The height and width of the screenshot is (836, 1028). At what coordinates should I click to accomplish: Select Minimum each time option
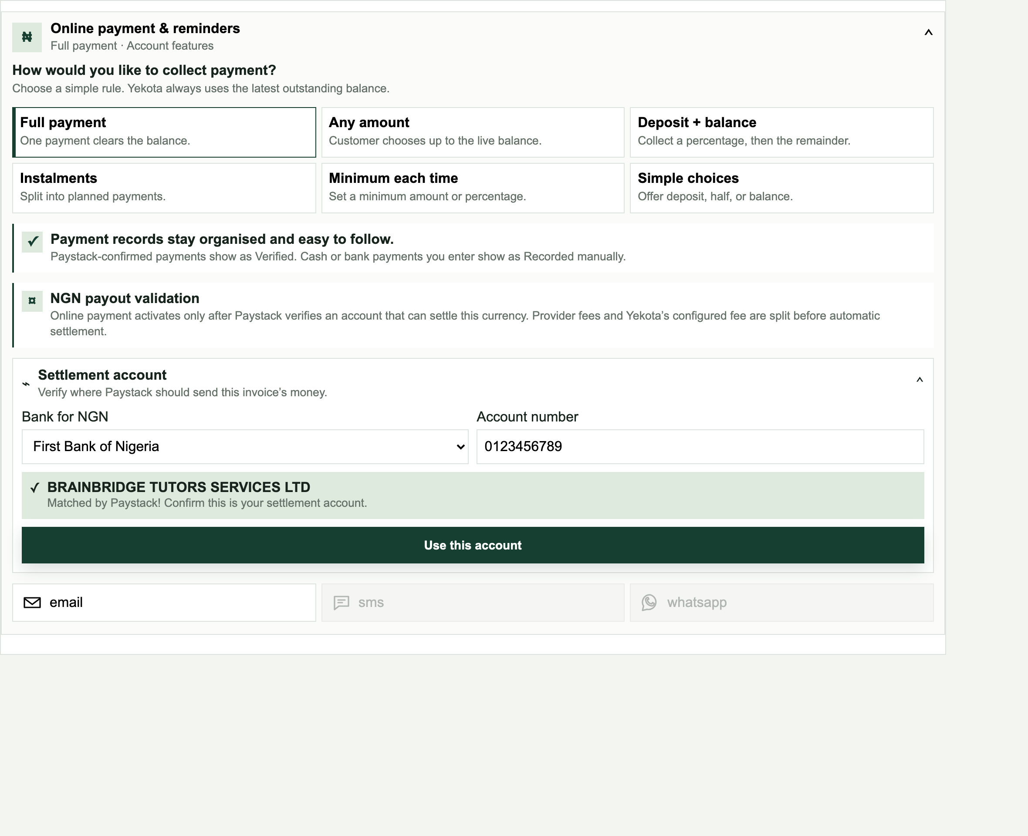point(473,188)
